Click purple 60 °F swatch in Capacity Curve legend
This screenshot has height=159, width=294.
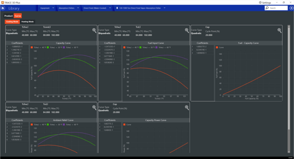(x=64, y=48)
